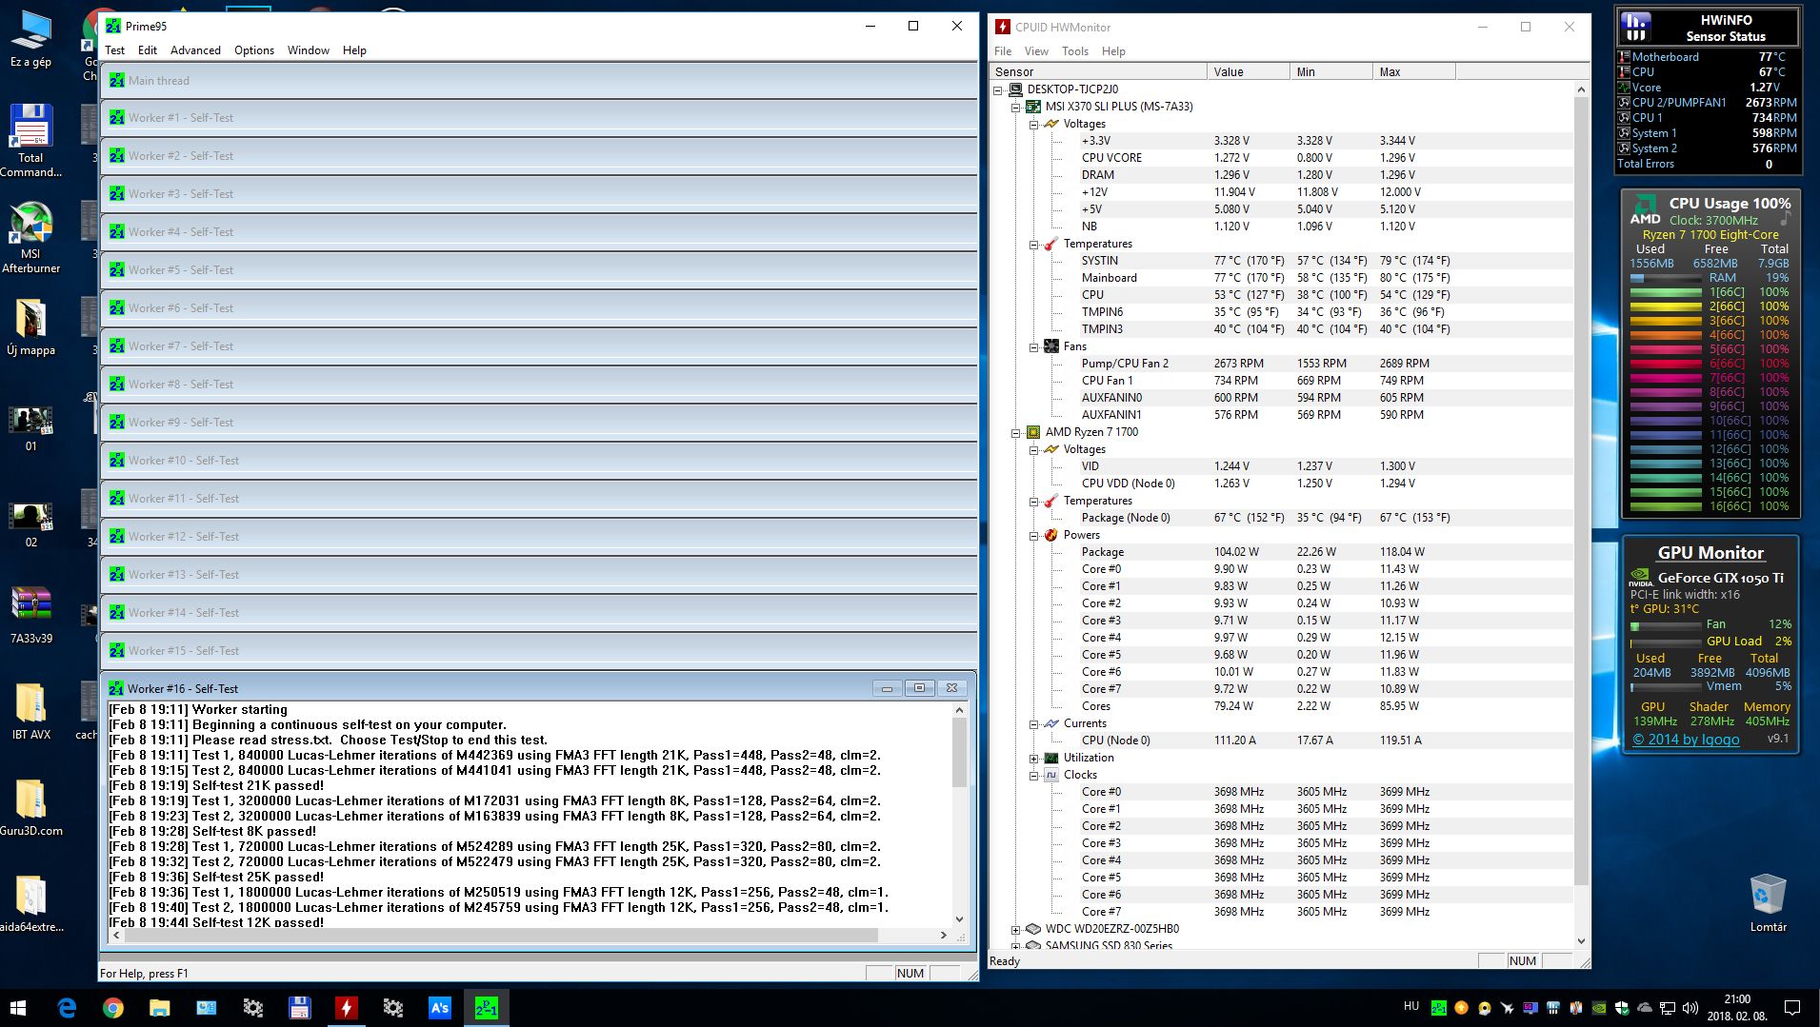Click the Value column header
The height and width of the screenshot is (1027, 1820).
tap(1248, 72)
